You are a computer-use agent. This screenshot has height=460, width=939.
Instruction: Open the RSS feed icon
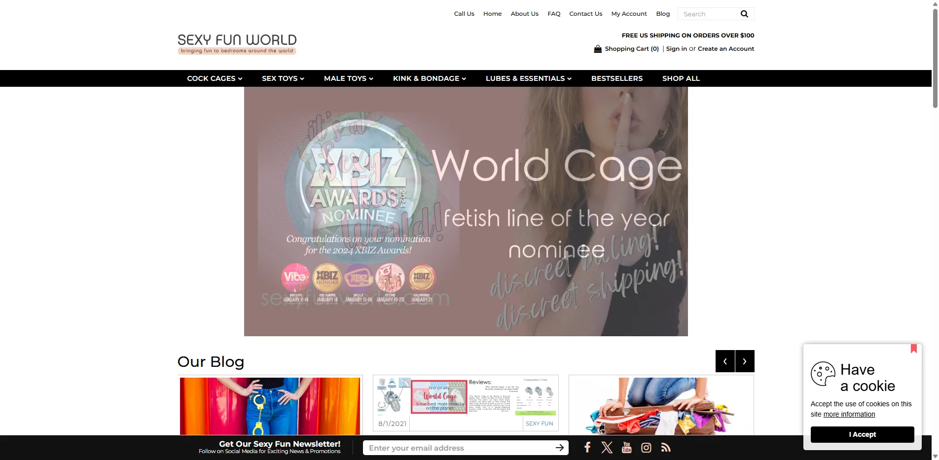point(666,447)
